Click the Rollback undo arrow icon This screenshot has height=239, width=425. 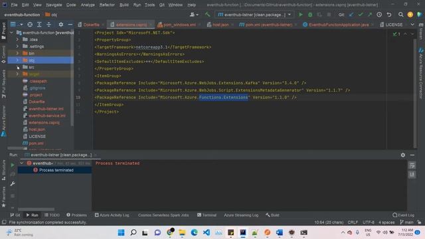click(x=389, y=15)
